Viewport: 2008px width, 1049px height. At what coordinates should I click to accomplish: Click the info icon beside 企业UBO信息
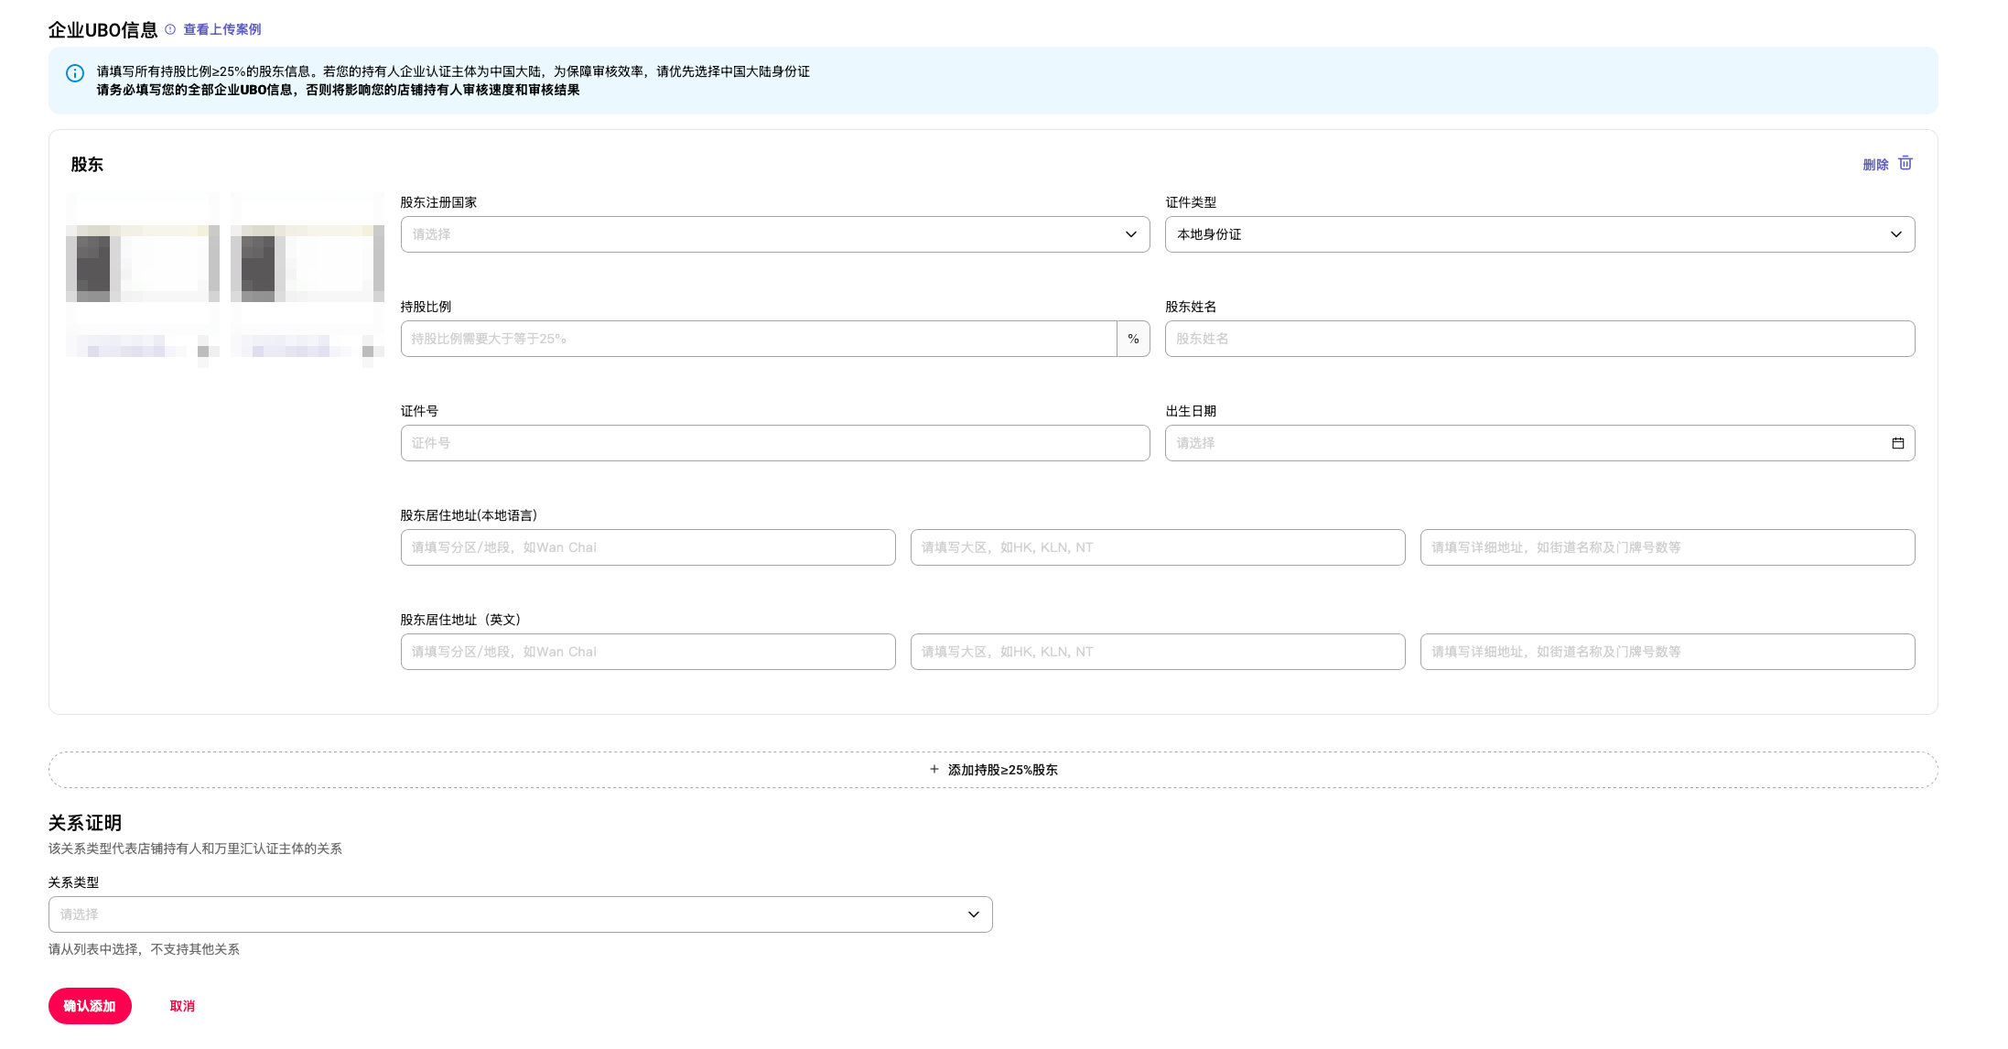pyautogui.click(x=170, y=29)
